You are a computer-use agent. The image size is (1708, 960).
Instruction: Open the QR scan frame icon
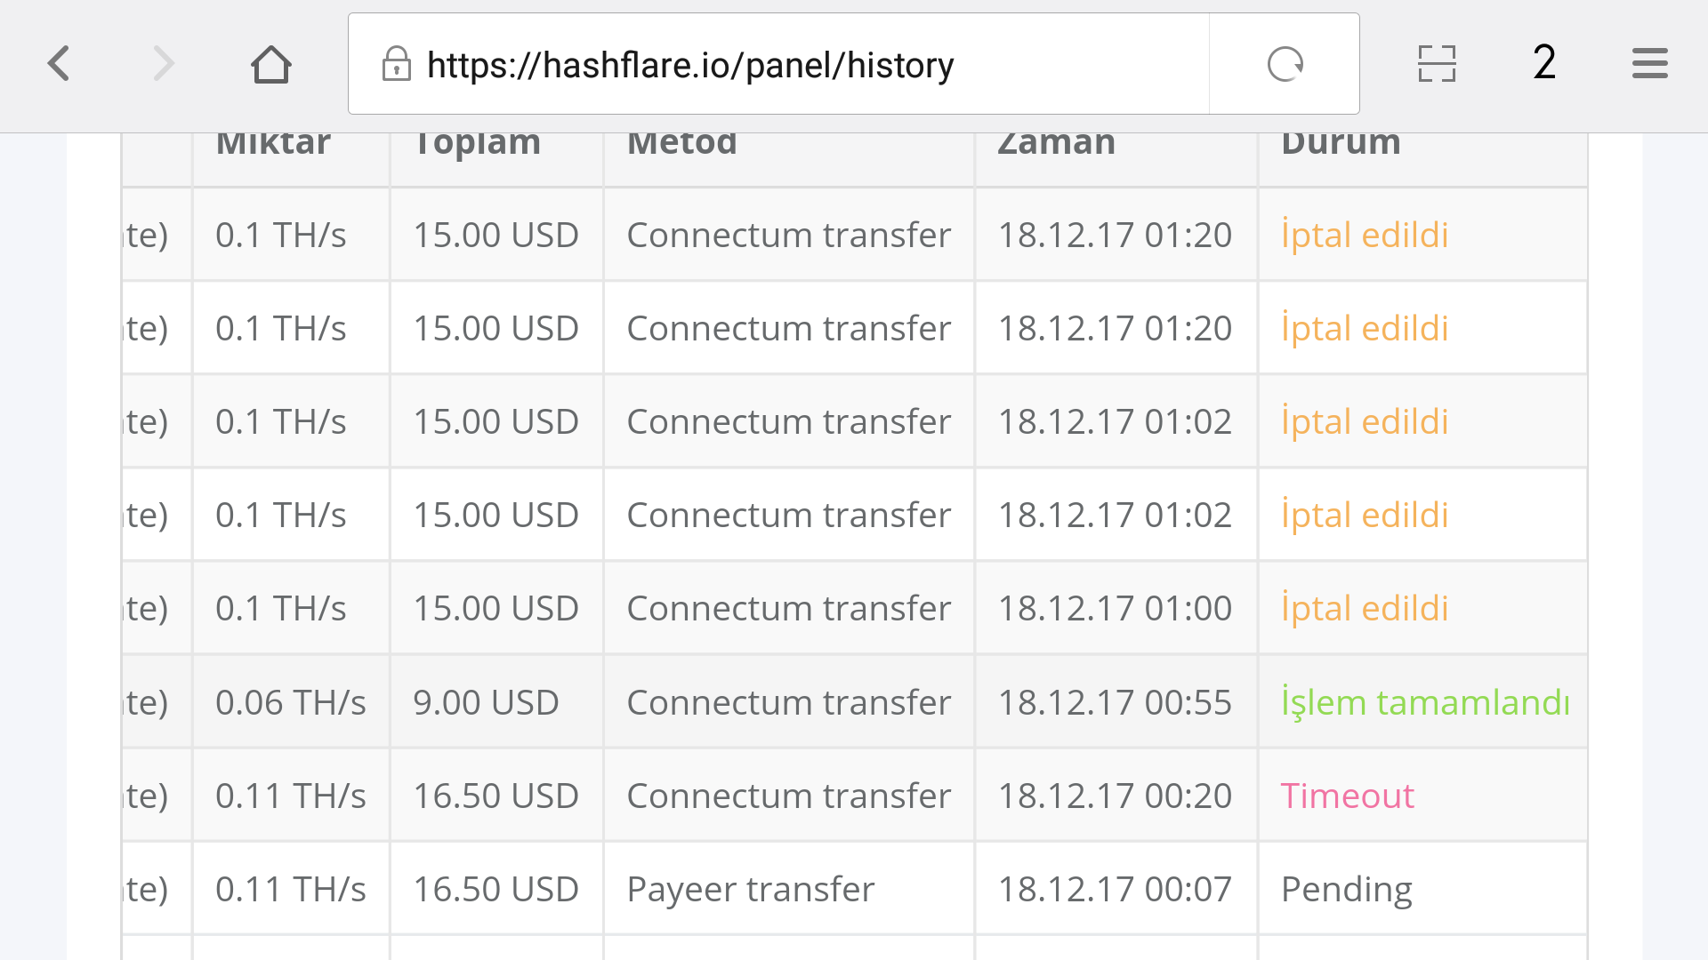pos(1437,64)
